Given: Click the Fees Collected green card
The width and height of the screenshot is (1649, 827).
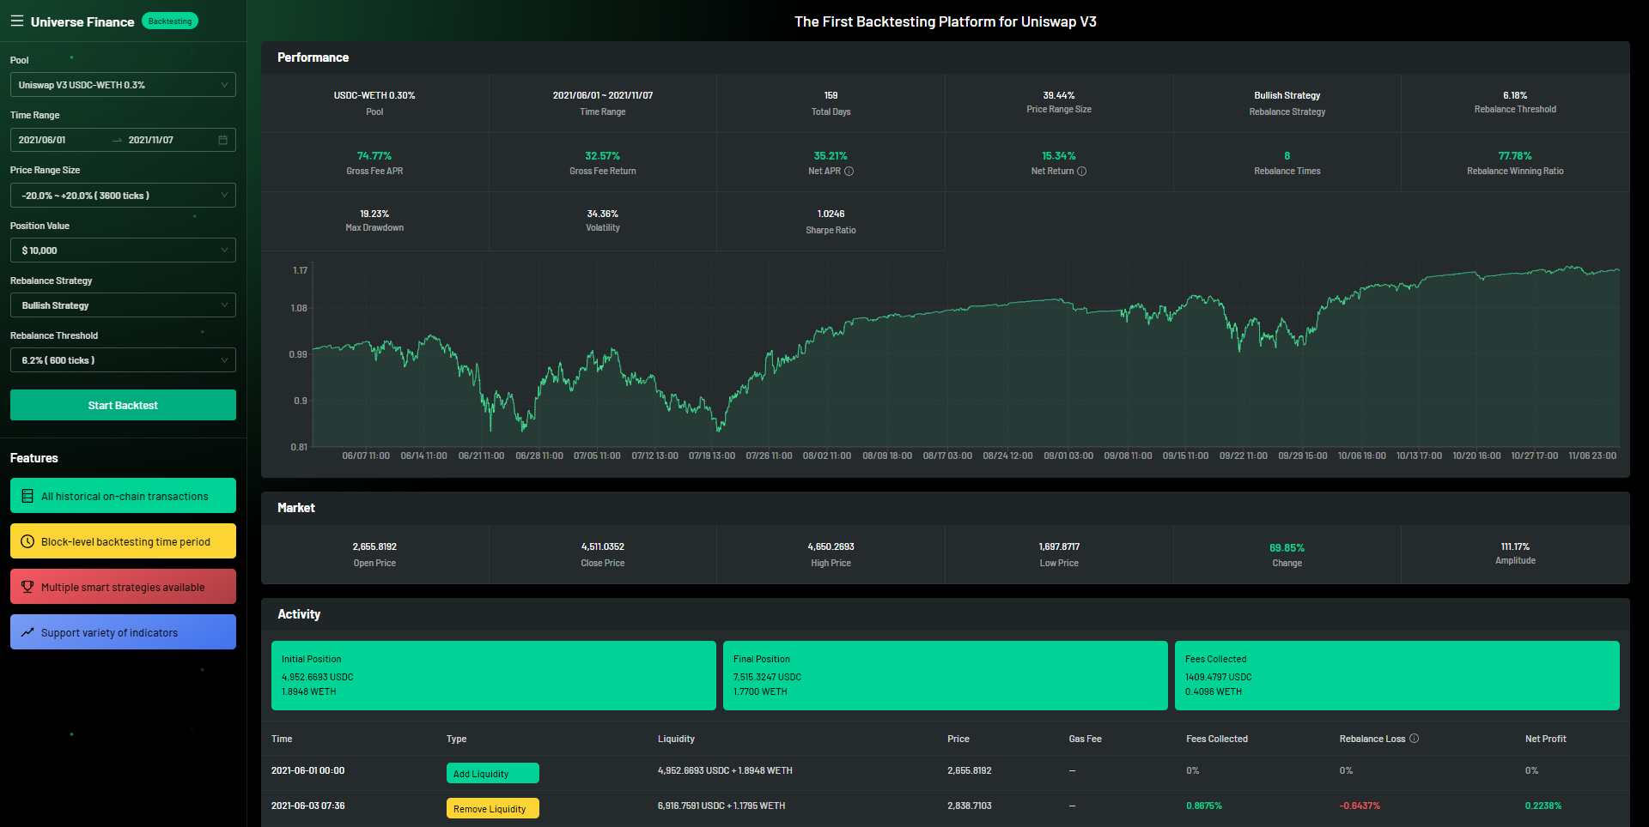Looking at the screenshot, I should click(x=1397, y=675).
